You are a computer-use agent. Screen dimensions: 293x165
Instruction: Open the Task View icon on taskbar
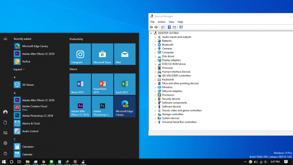coord(19,162)
